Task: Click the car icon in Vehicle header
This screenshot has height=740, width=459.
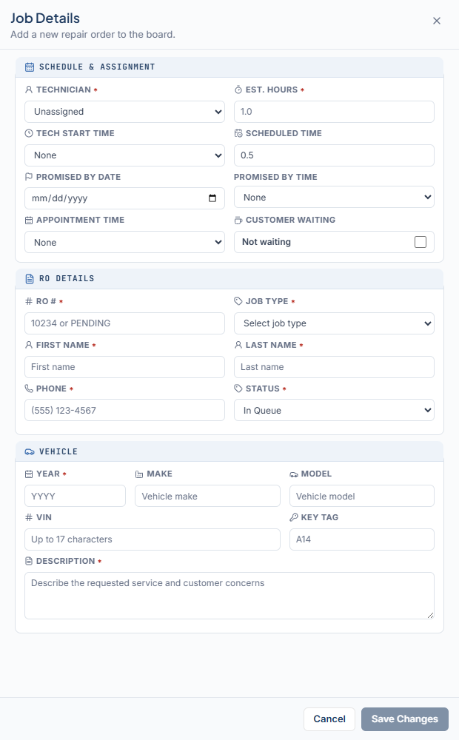Action: click(x=30, y=451)
